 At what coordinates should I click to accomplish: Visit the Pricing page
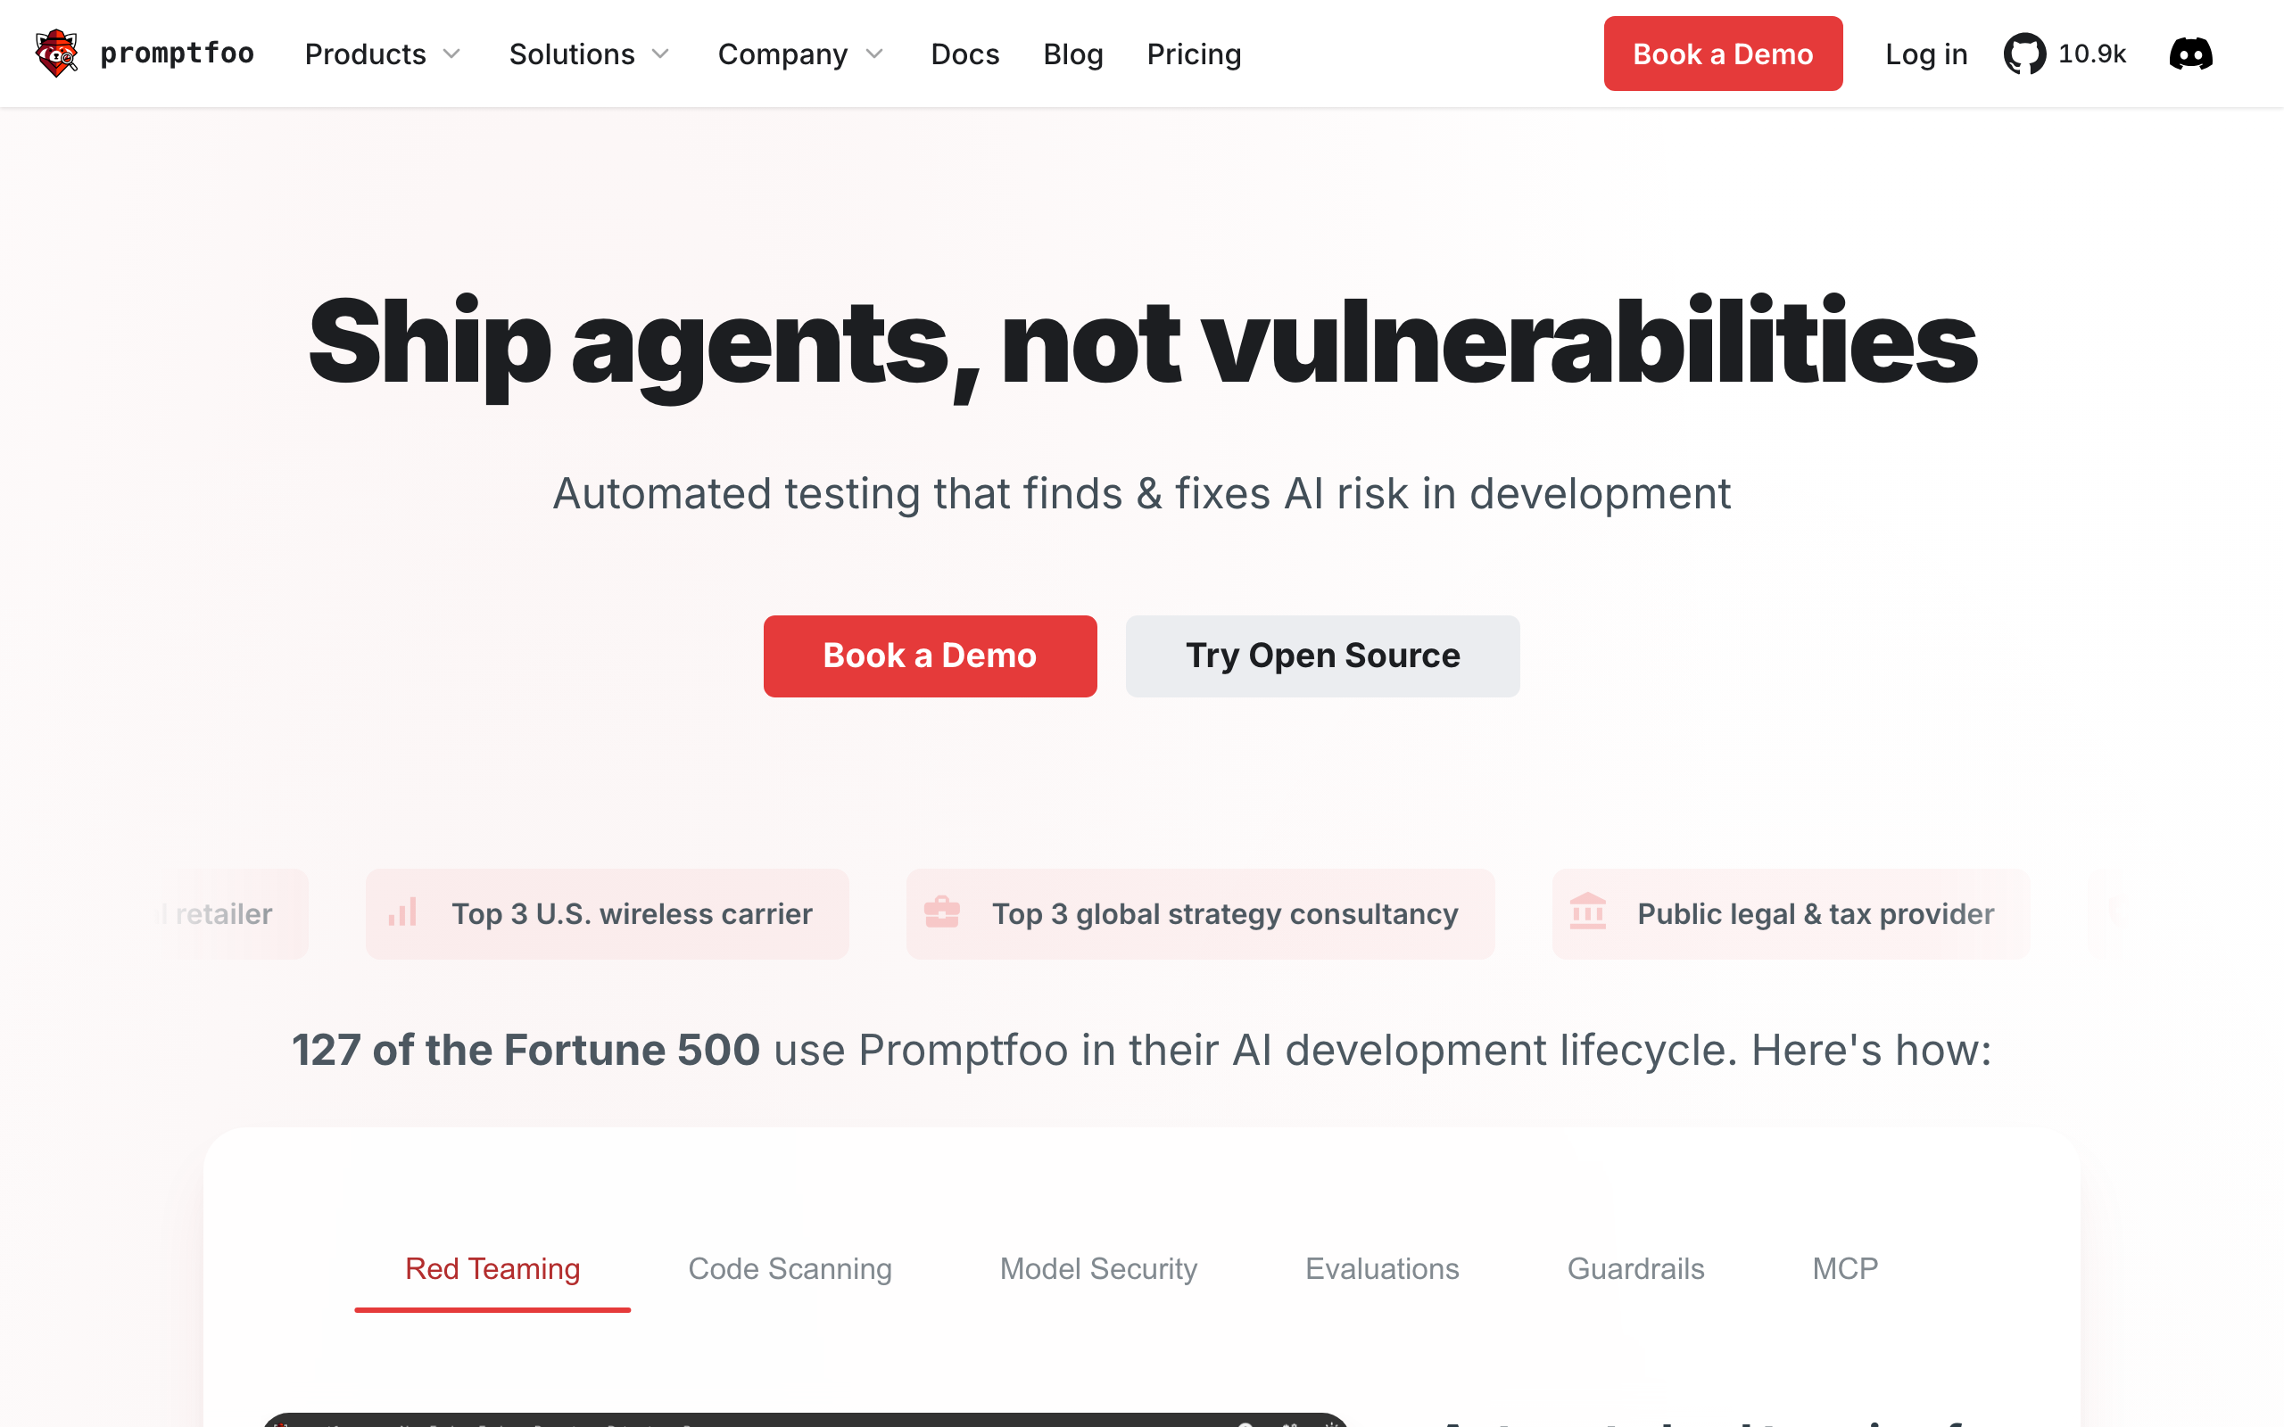coord(1194,54)
